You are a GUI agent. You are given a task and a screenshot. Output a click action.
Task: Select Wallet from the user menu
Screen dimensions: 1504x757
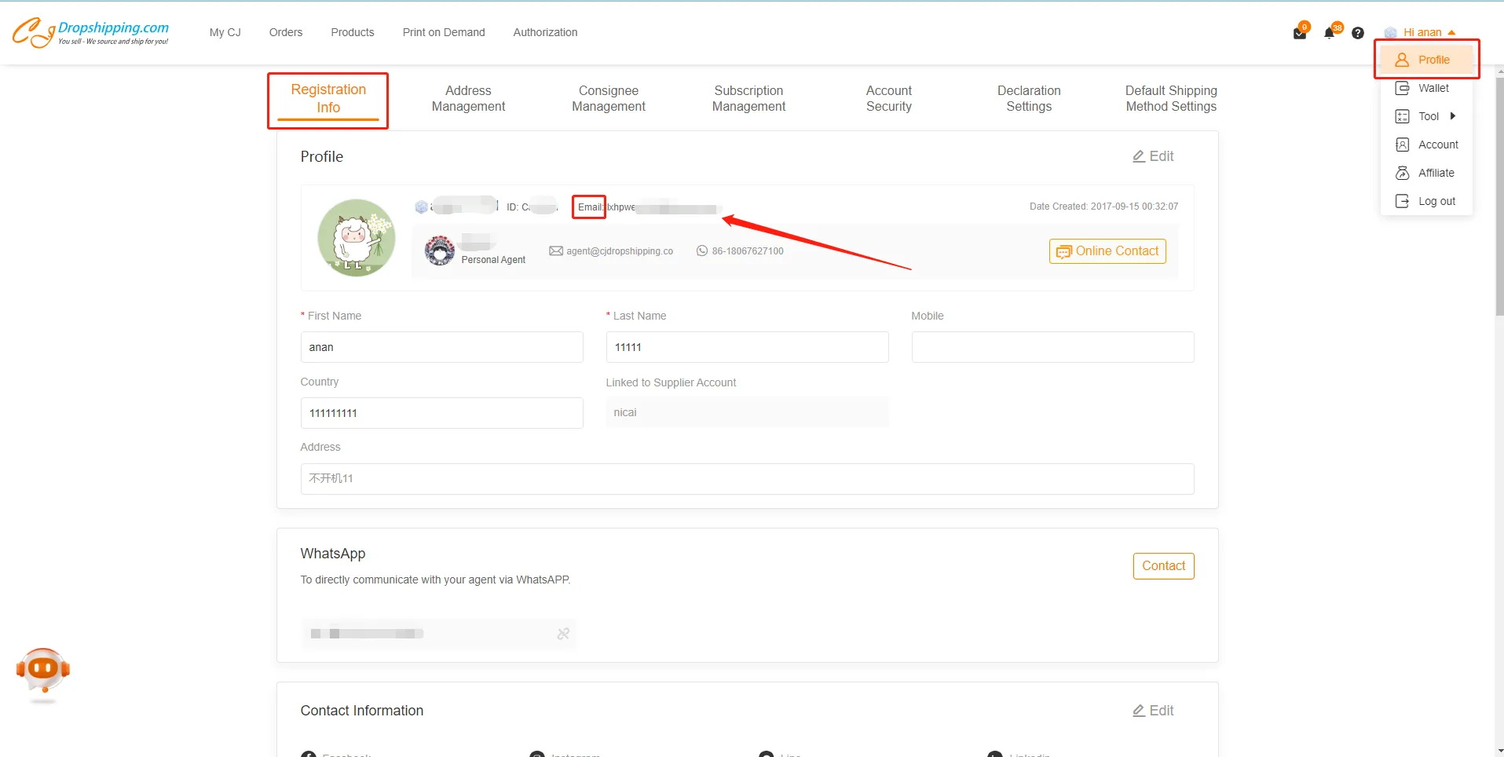1433,88
